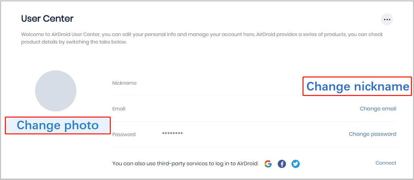Click the Password field label
The image size is (414, 180).
124,134
